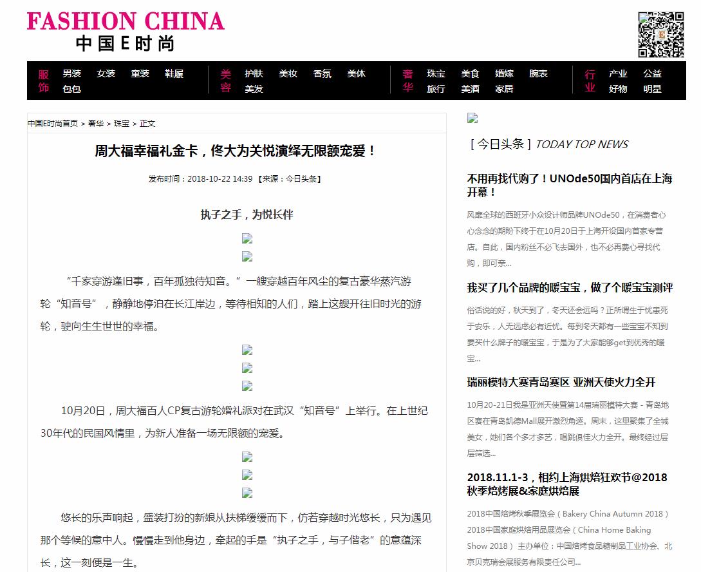Screen dimensions: 701x572
Task: Open 护肤 under beauty
Action: tap(254, 73)
